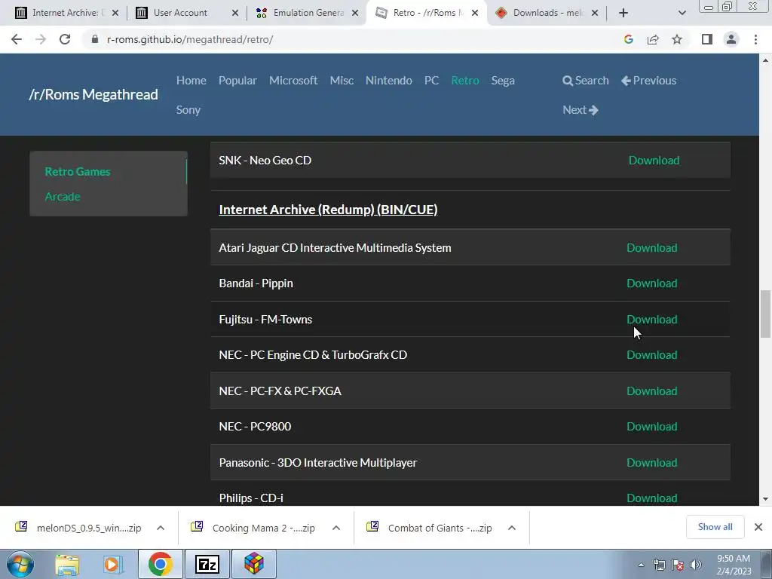The image size is (772, 579).
Task: Close the Internet Archive tab
Action: (x=115, y=13)
